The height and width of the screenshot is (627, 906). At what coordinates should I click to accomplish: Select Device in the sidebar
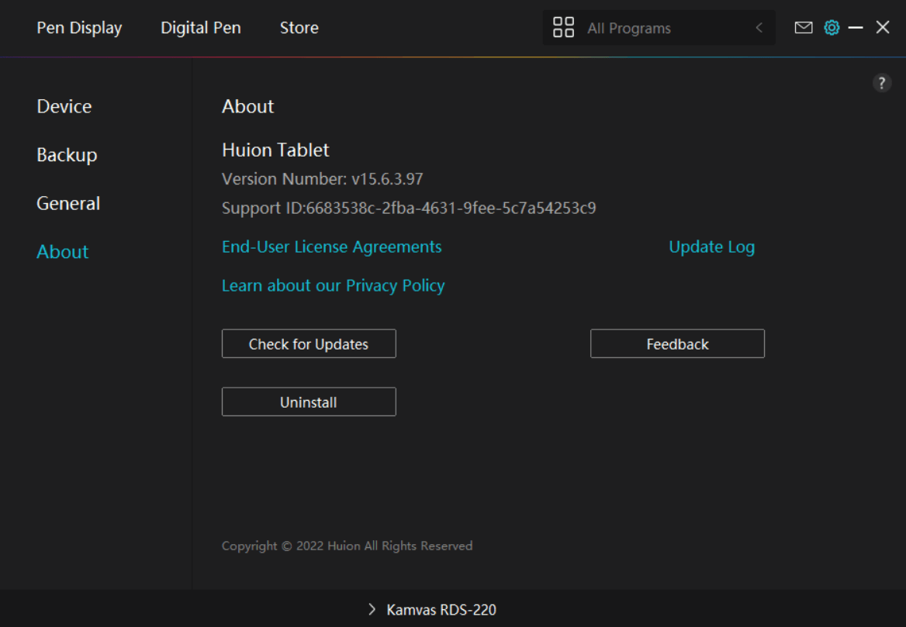pyautogui.click(x=64, y=106)
